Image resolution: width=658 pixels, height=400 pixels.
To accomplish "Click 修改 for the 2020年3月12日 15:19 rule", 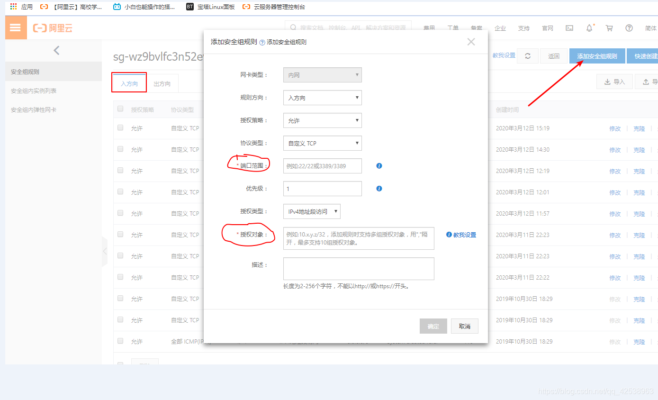I will (x=615, y=128).
